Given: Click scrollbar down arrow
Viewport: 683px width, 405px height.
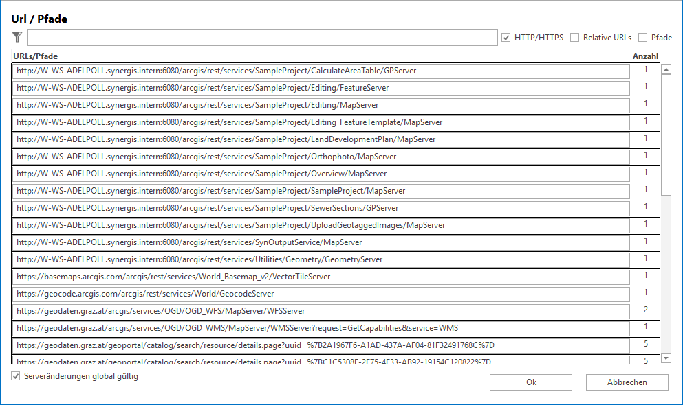Looking at the screenshot, I should 666,358.
